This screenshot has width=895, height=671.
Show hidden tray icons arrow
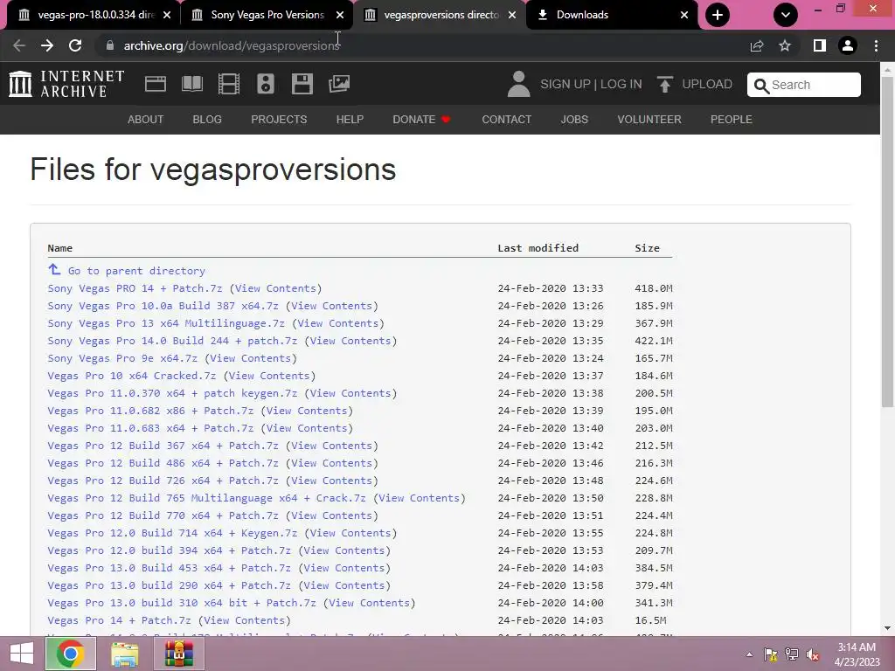coord(749,654)
